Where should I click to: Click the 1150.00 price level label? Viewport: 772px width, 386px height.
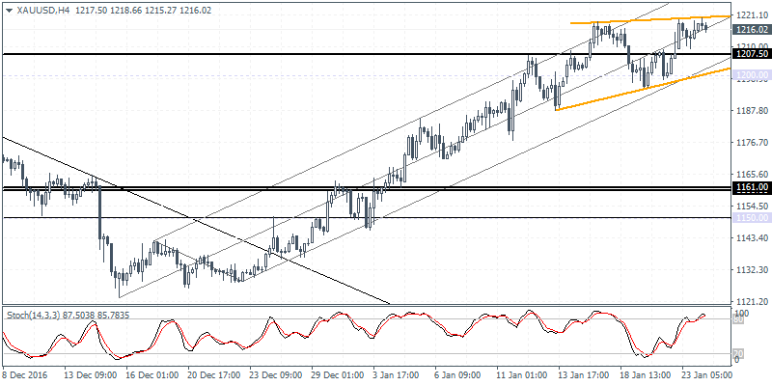pos(752,217)
